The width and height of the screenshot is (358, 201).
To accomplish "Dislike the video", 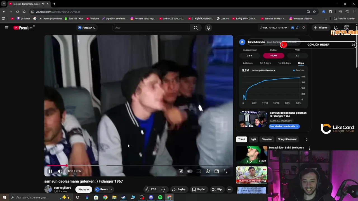I will (164, 189).
